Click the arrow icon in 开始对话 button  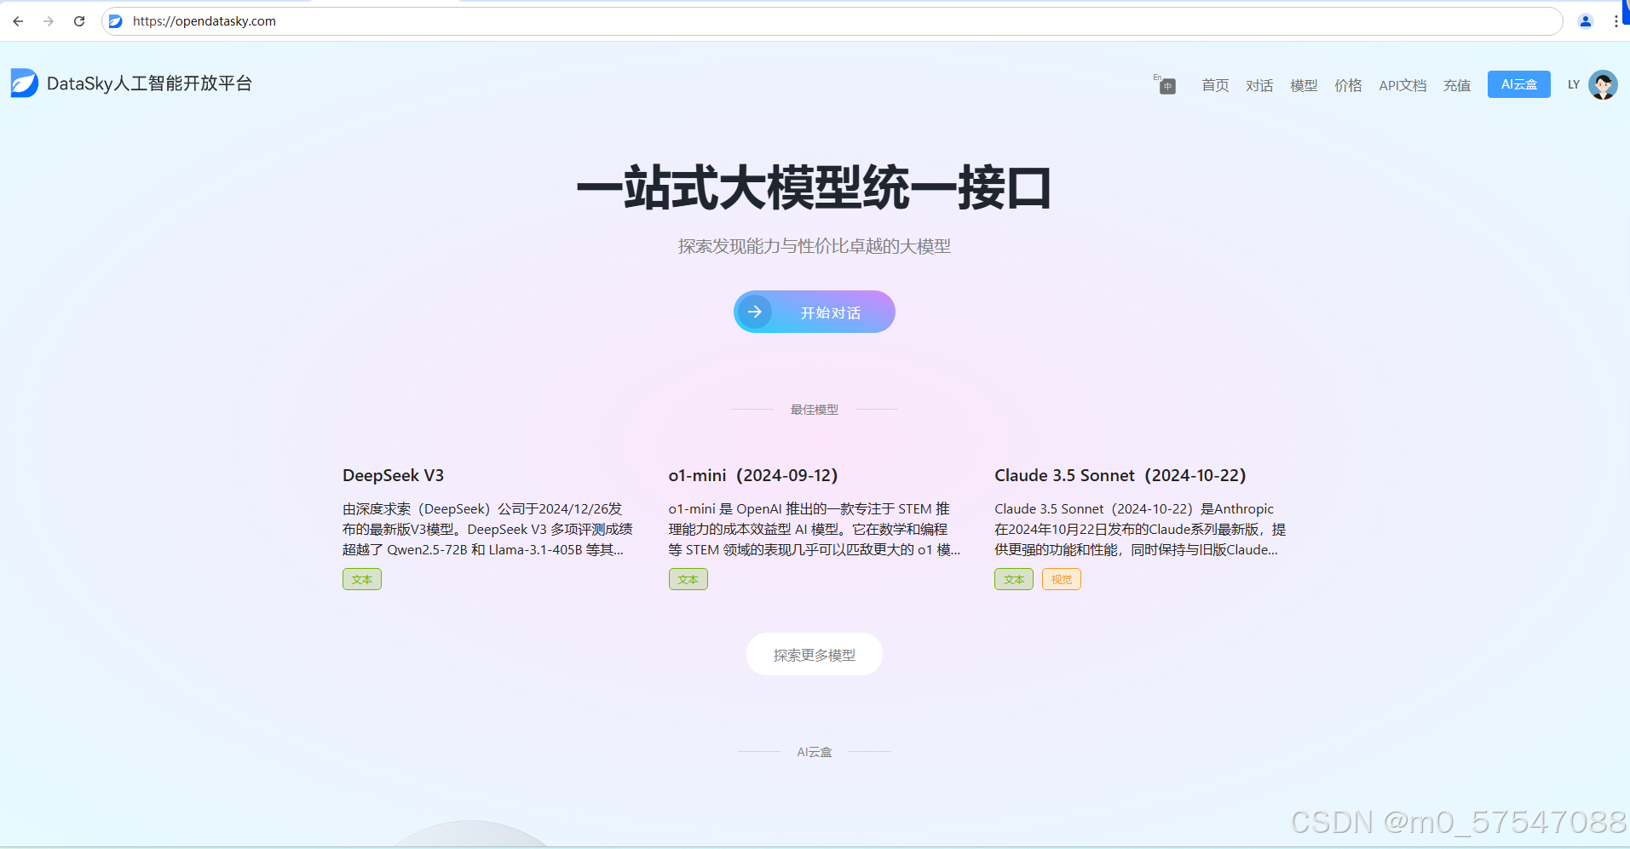click(x=755, y=312)
